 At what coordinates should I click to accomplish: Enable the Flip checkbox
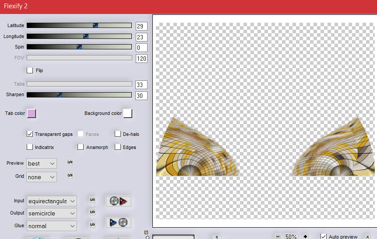(30, 70)
